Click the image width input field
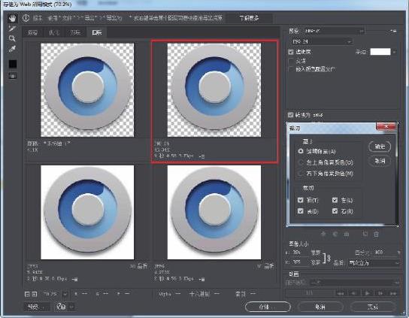 click(x=299, y=253)
